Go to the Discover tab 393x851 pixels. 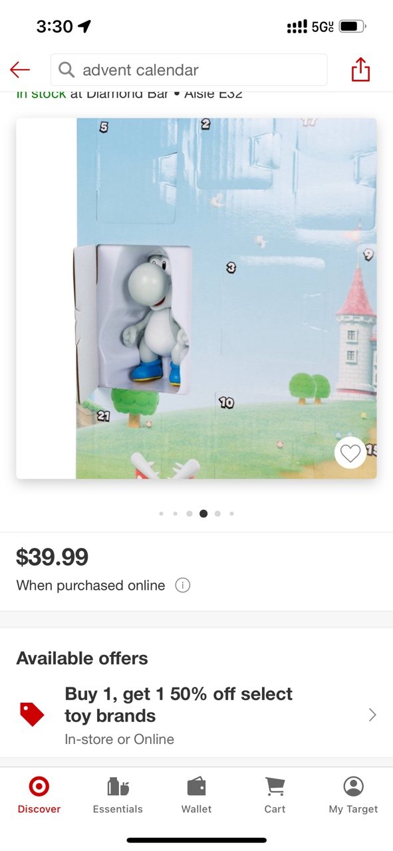tap(39, 795)
